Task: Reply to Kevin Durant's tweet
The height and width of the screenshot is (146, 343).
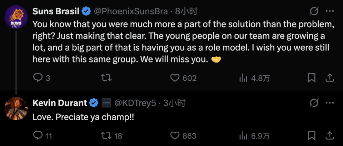Action: (x=38, y=135)
